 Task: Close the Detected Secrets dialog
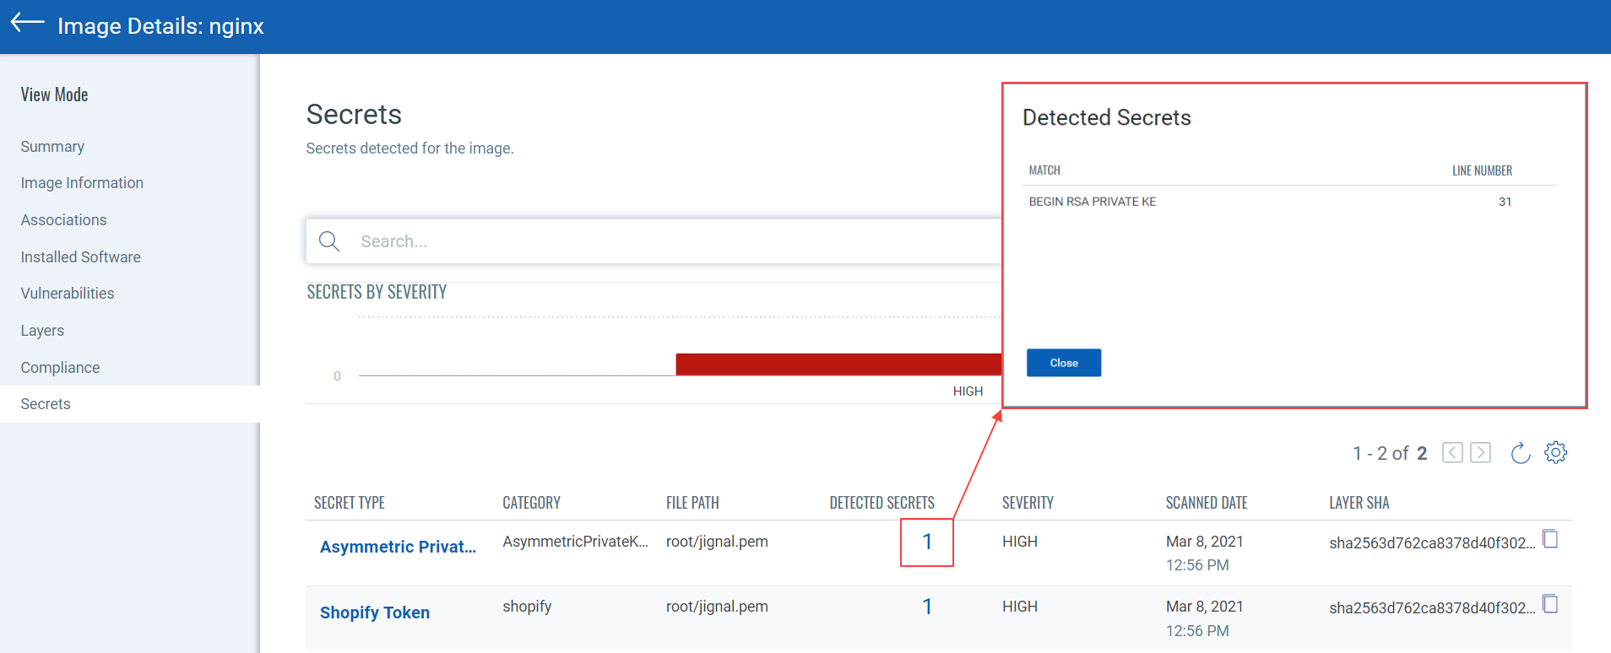(1064, 363)
